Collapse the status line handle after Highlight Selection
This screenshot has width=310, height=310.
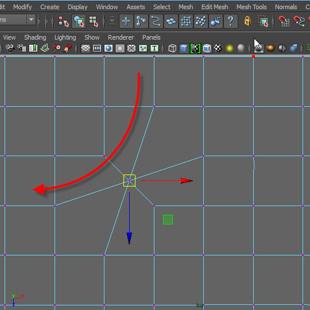[273, 21]
